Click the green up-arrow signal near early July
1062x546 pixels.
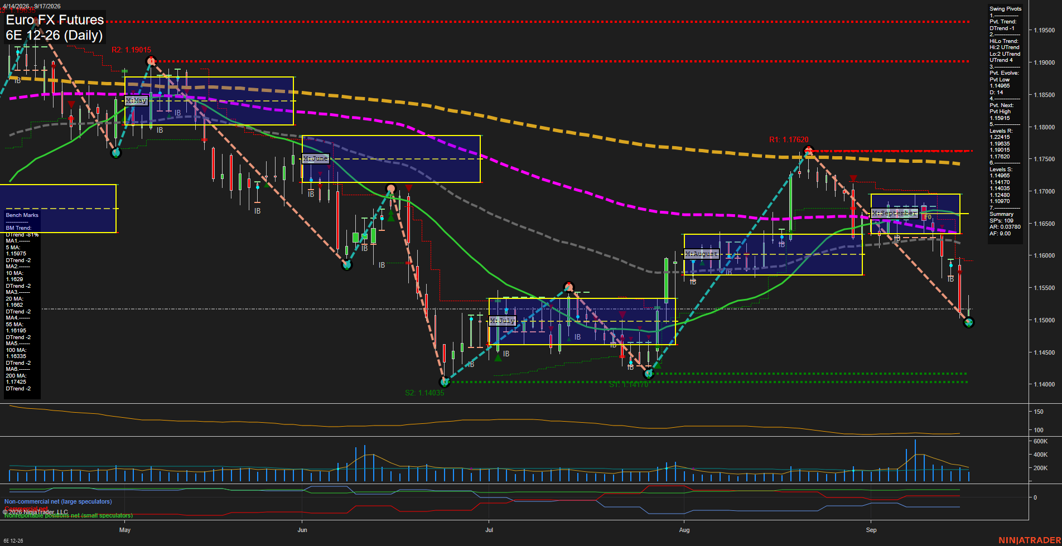[498, 357]
